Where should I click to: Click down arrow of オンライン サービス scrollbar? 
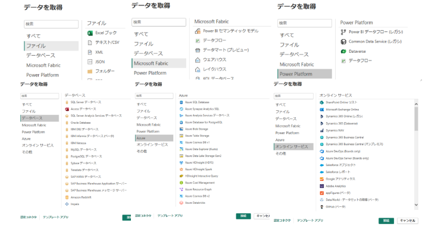pyautogui.click(x=416, y=205)
